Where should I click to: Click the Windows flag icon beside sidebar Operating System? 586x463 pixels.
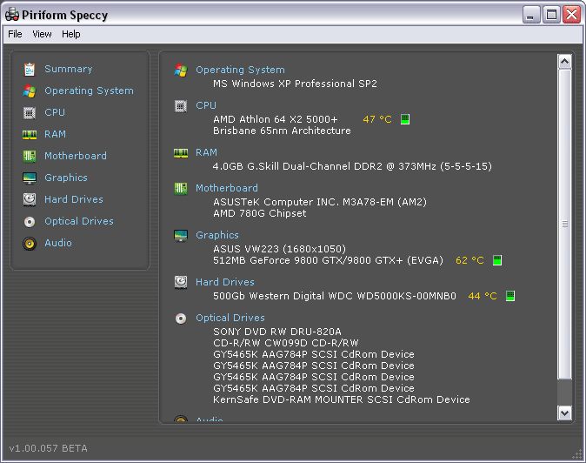point(30,91)
